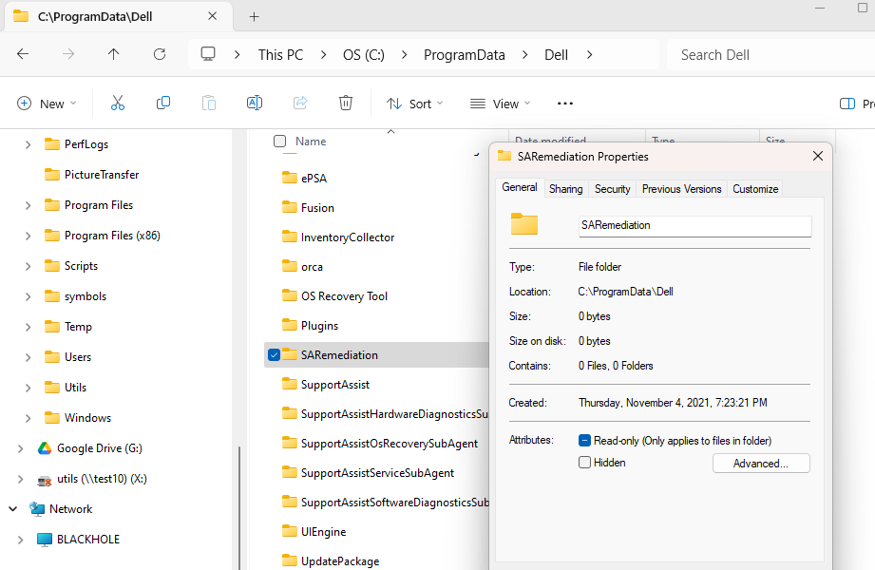875x570 pixels.
Task: Open the Sort dropdown
Action: 414,104
